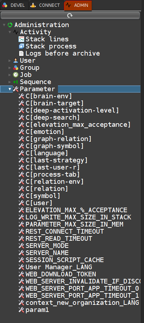Click the wrench icon beside C[emotion]

(21, 132)
